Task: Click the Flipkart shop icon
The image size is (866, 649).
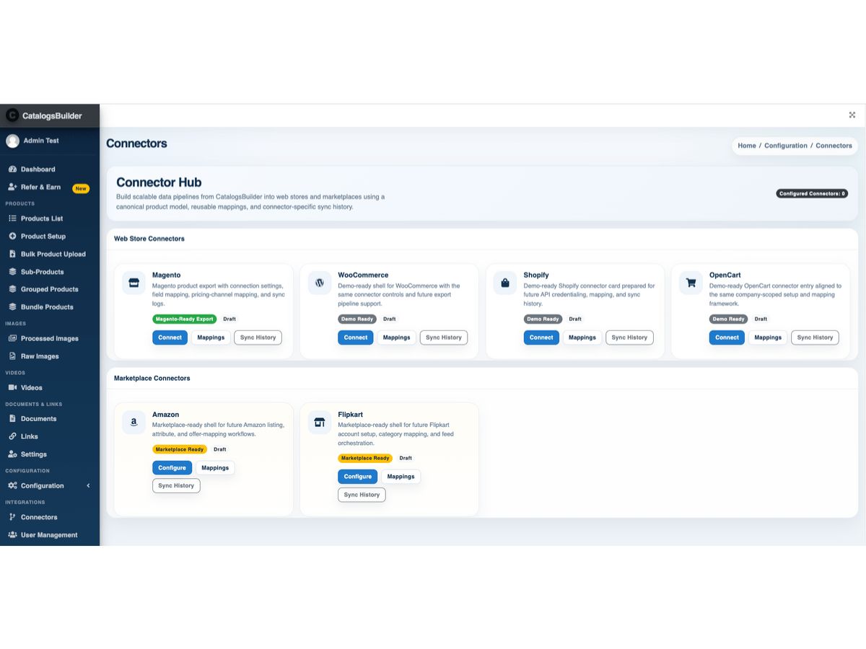Action: 320,423
